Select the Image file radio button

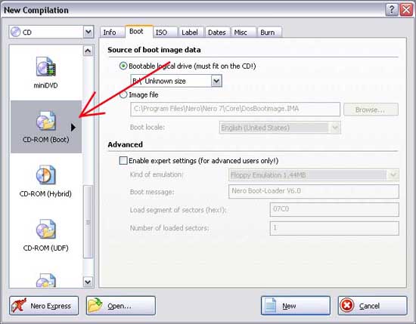tap(123, 94)
